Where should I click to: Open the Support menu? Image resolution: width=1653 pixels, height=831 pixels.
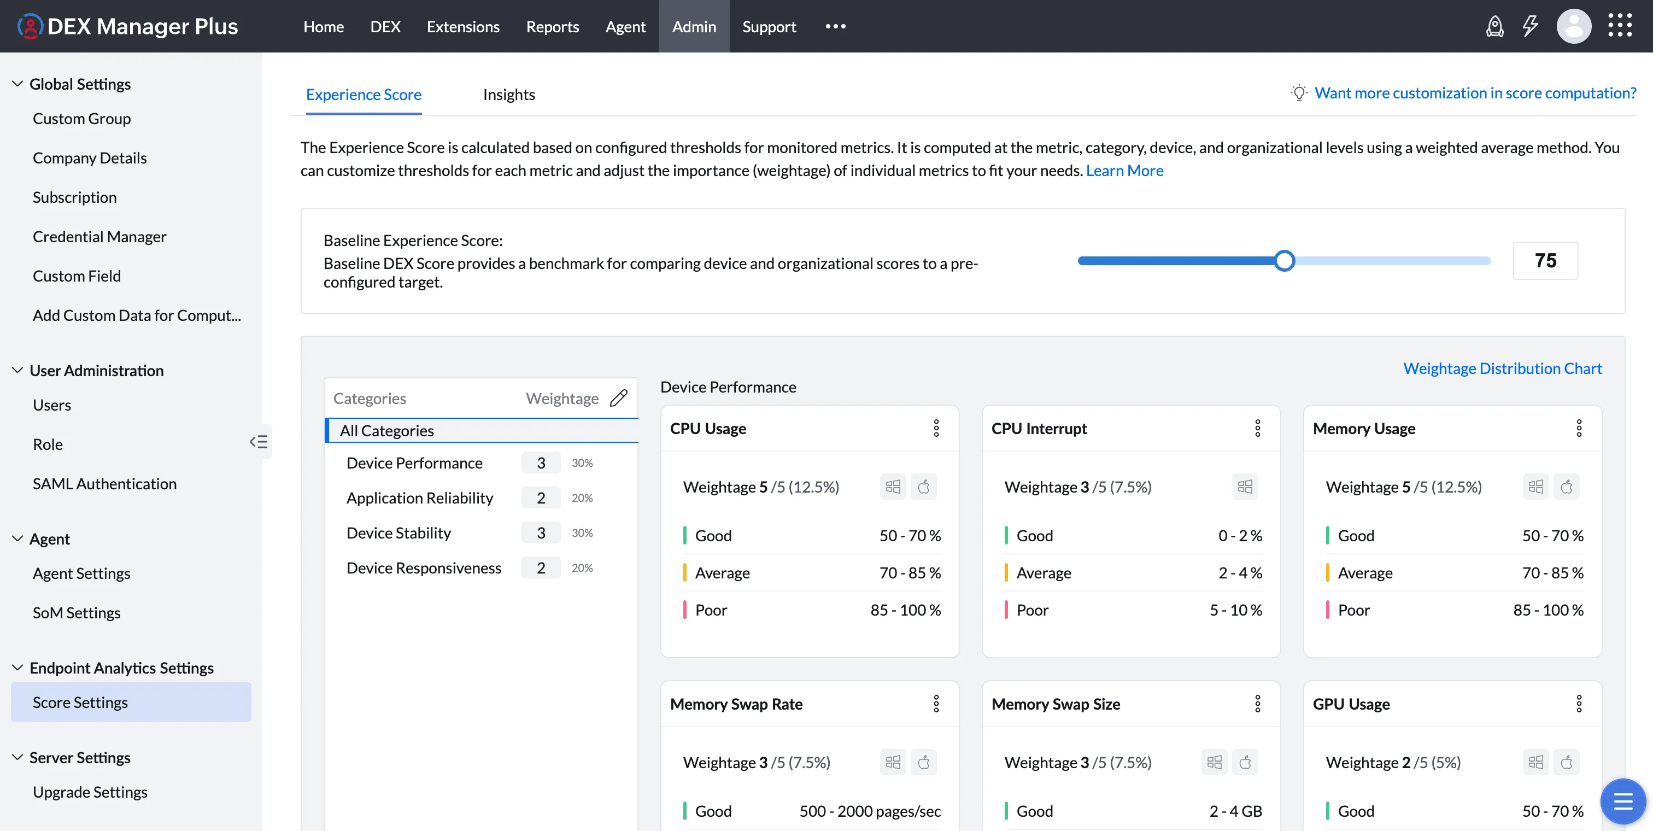click(770, 26)
